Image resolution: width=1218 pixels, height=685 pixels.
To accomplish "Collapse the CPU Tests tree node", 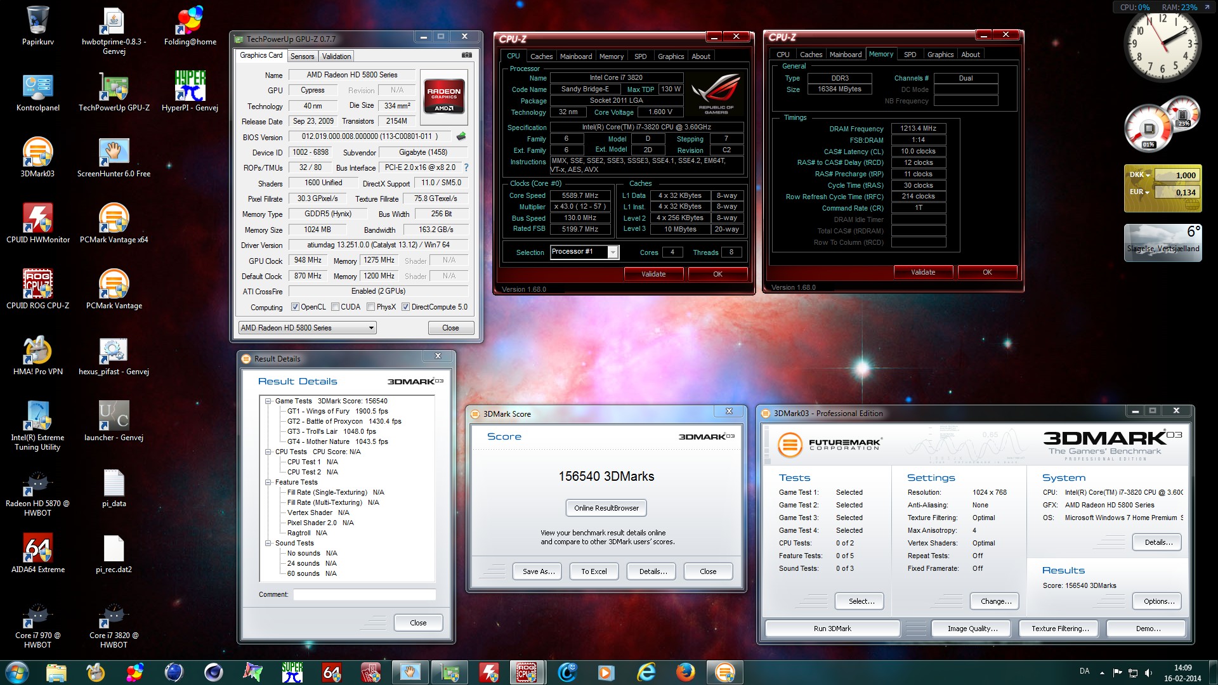I will click(268, 452).
